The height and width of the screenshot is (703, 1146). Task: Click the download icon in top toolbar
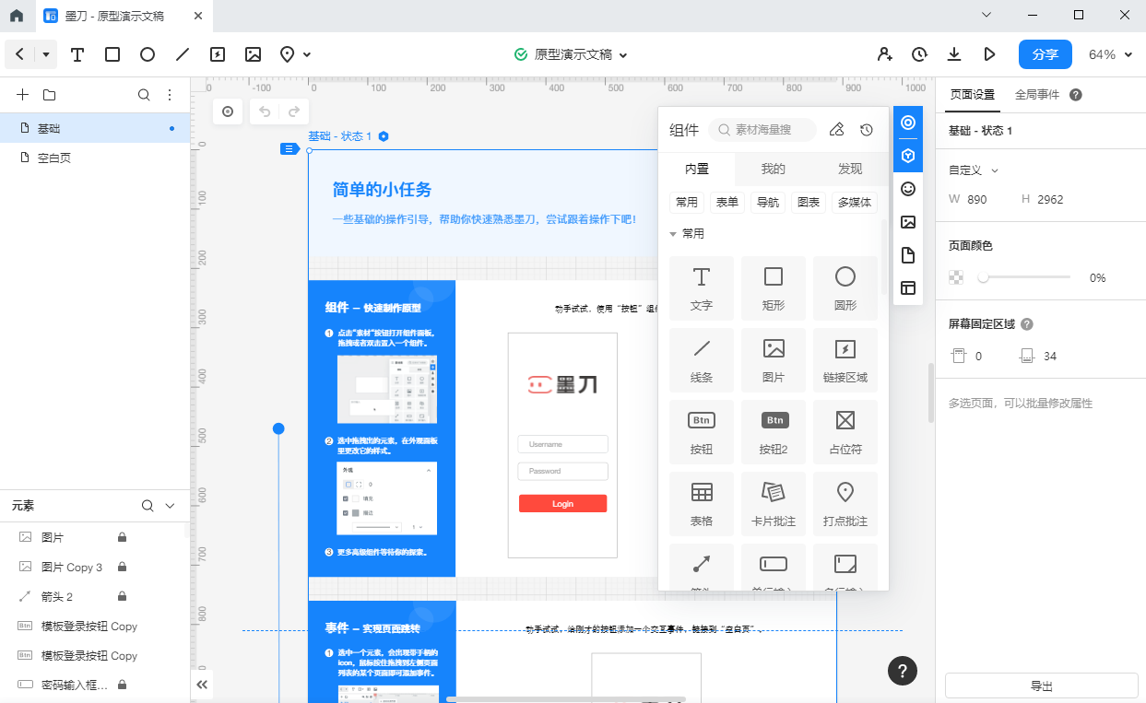pos(954,54)
